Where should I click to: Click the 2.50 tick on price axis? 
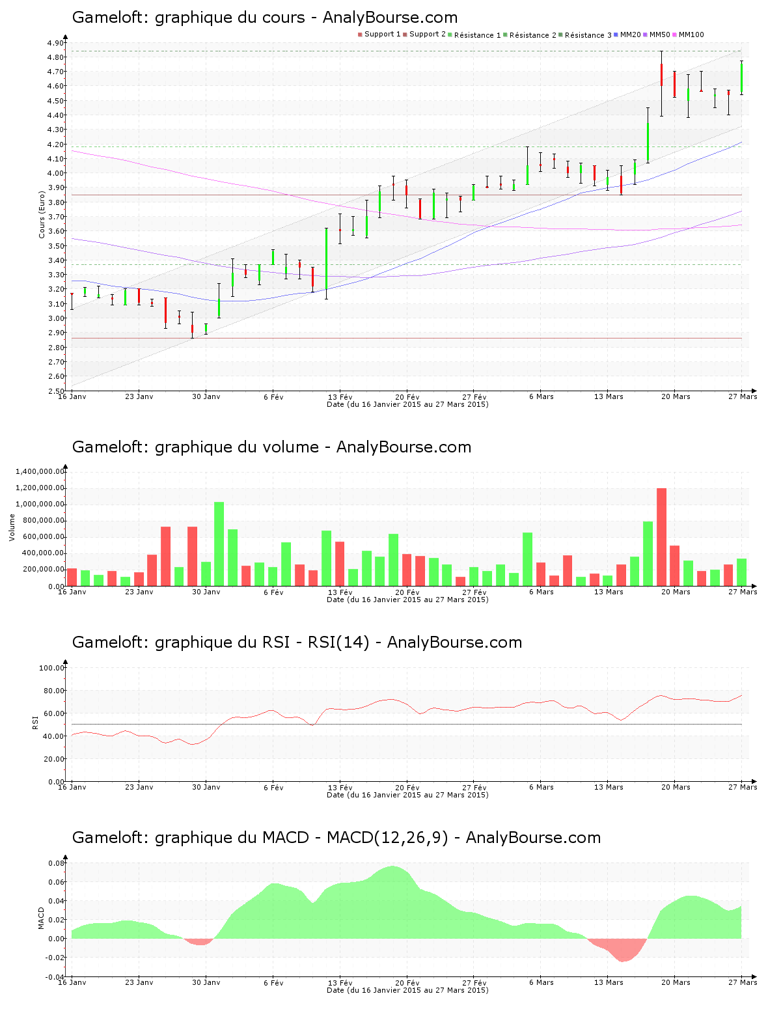55,391
